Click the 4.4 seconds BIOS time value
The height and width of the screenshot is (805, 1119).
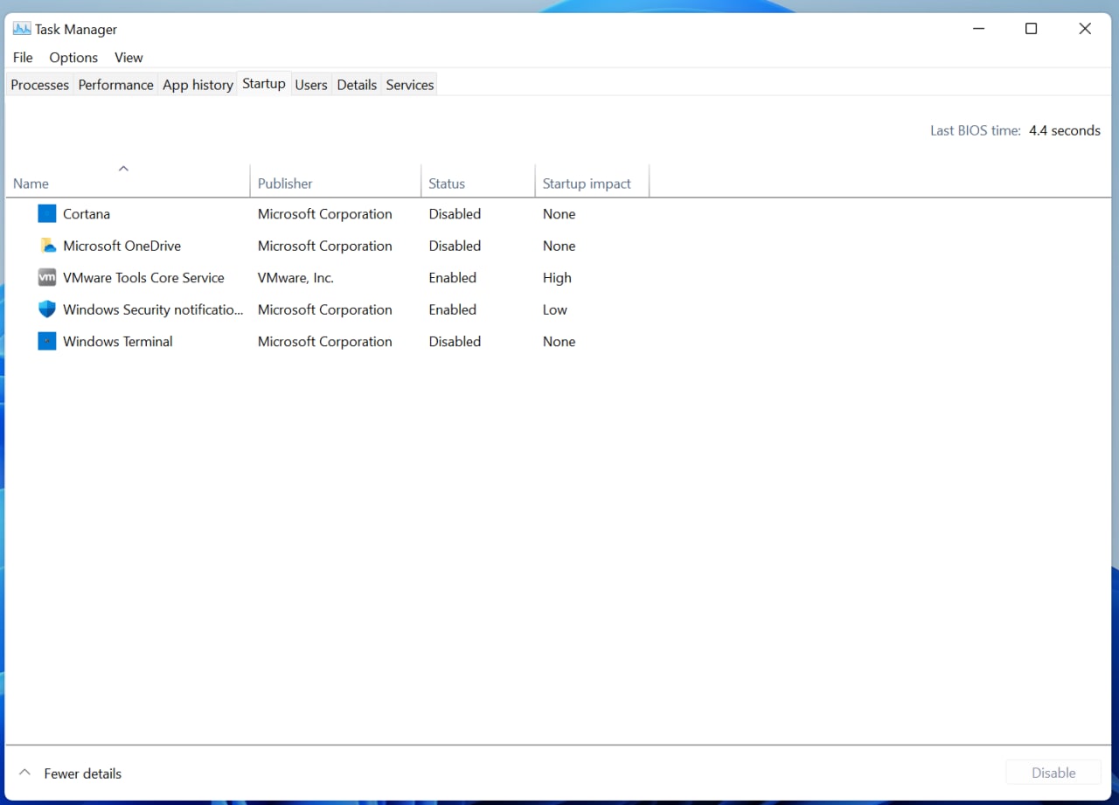(x=1064, y=130)
